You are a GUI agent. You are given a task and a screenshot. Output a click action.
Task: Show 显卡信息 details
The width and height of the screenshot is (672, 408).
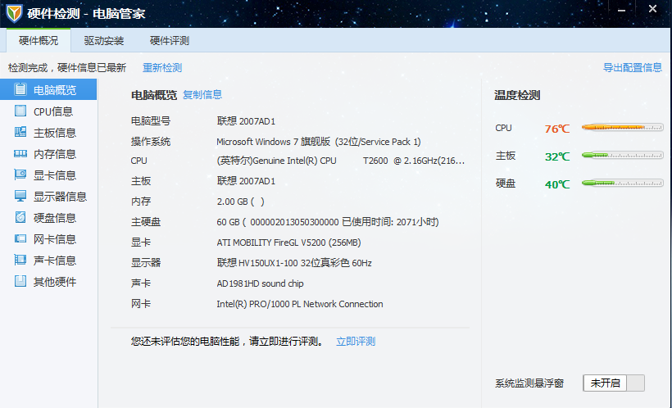click(48, 175)
